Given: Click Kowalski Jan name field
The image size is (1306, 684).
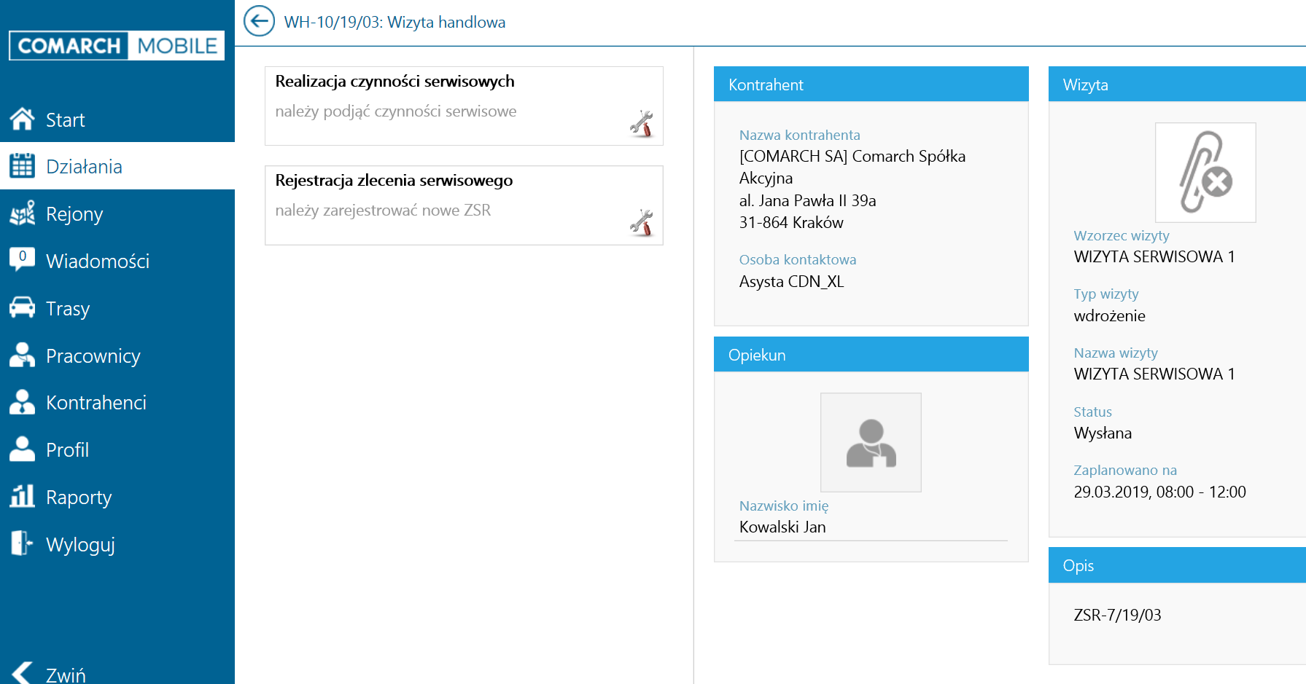Looking at the screenshot, I should (871, 527).
